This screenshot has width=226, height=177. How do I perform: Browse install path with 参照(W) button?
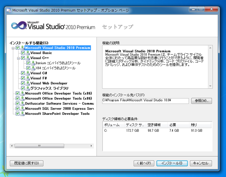(x=202, y=101)
